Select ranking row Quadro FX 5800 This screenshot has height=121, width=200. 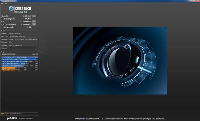click(20, 59)
